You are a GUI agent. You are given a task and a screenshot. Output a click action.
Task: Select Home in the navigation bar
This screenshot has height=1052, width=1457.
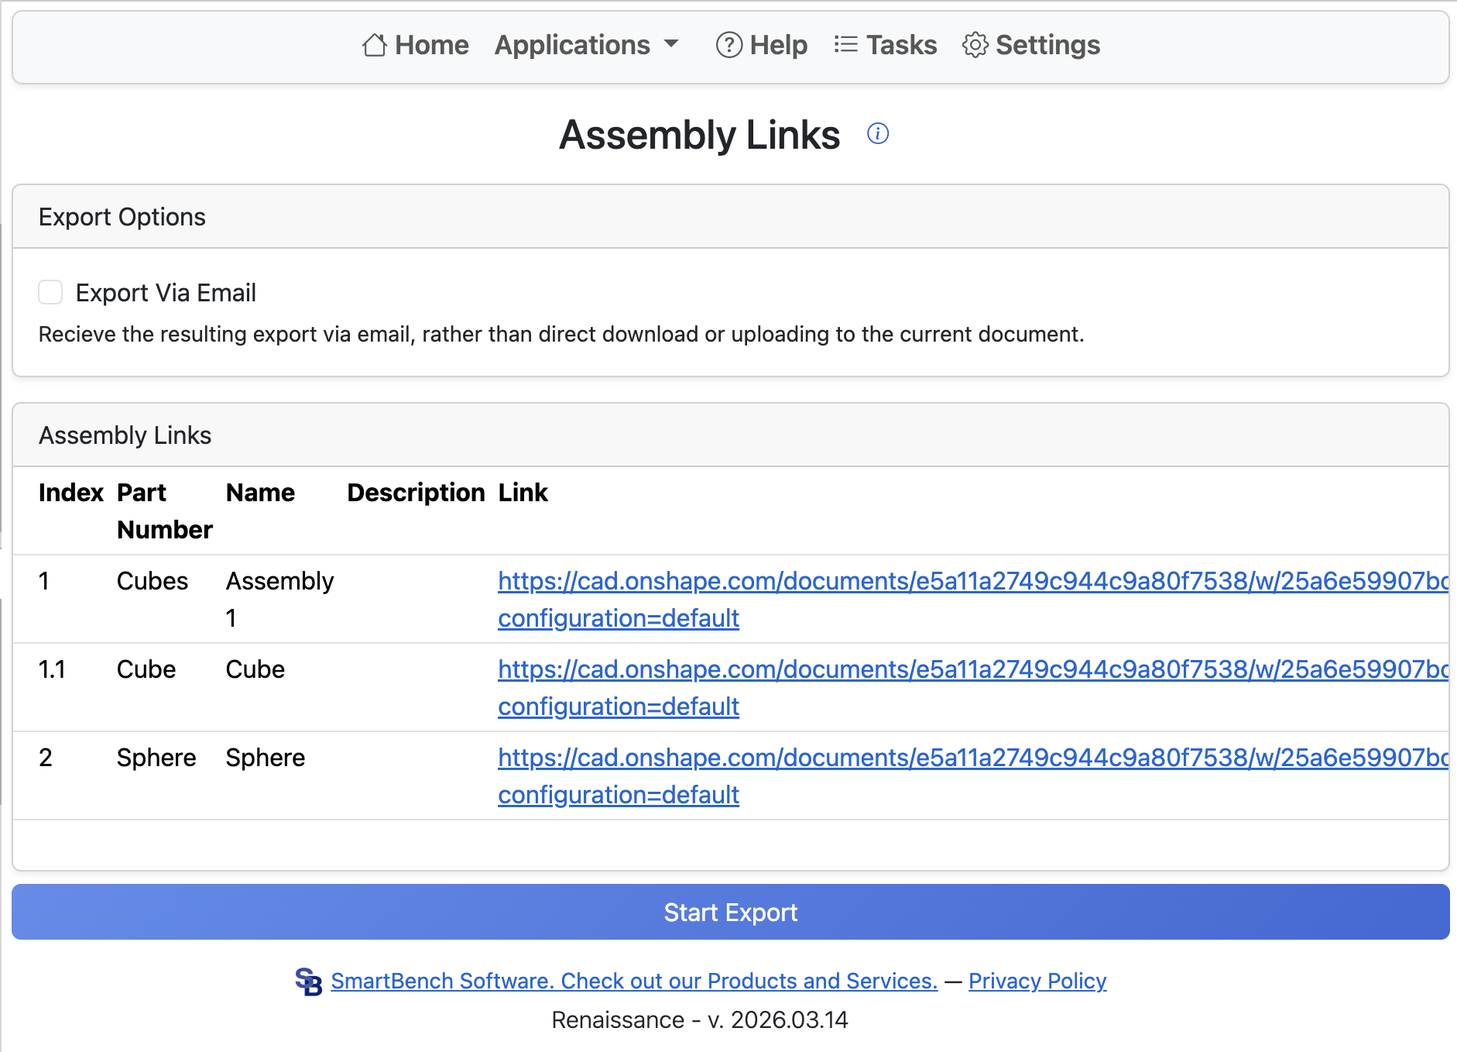pyautogui.click(x=431, y=45)
